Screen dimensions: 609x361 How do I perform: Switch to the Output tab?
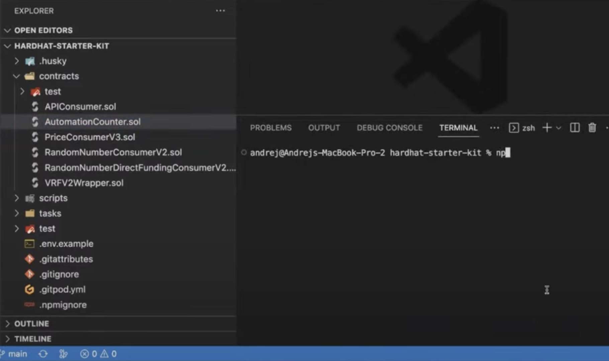click(324, 128)
